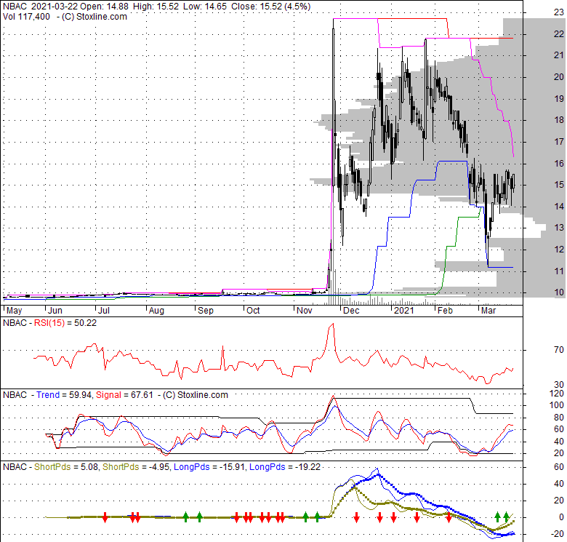Click price level 18 on price axis

pyautogui.click(x=559, y=120)
